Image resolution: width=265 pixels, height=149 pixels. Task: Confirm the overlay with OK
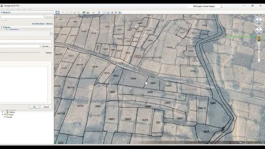click(x=34, y=107)
